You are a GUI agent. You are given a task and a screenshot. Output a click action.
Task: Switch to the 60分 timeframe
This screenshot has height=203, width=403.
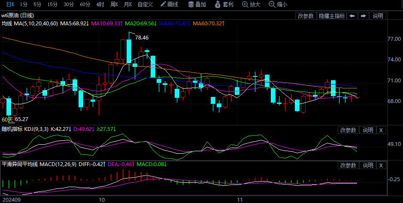pyautogui.click(x=85, y=4)
